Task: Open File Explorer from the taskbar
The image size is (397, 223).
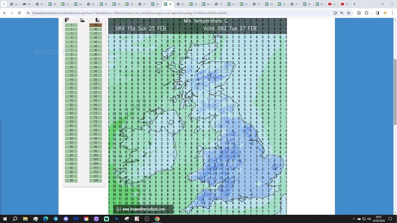Action: [x=25, y=219]
